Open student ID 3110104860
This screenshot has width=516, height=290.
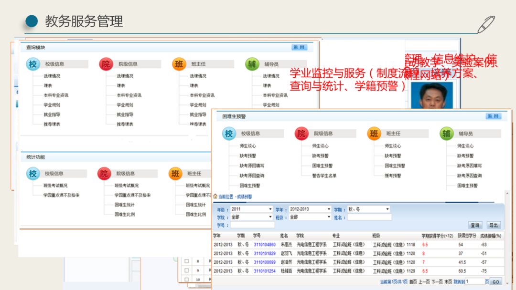pyautogui.click(x=265, y=245)
